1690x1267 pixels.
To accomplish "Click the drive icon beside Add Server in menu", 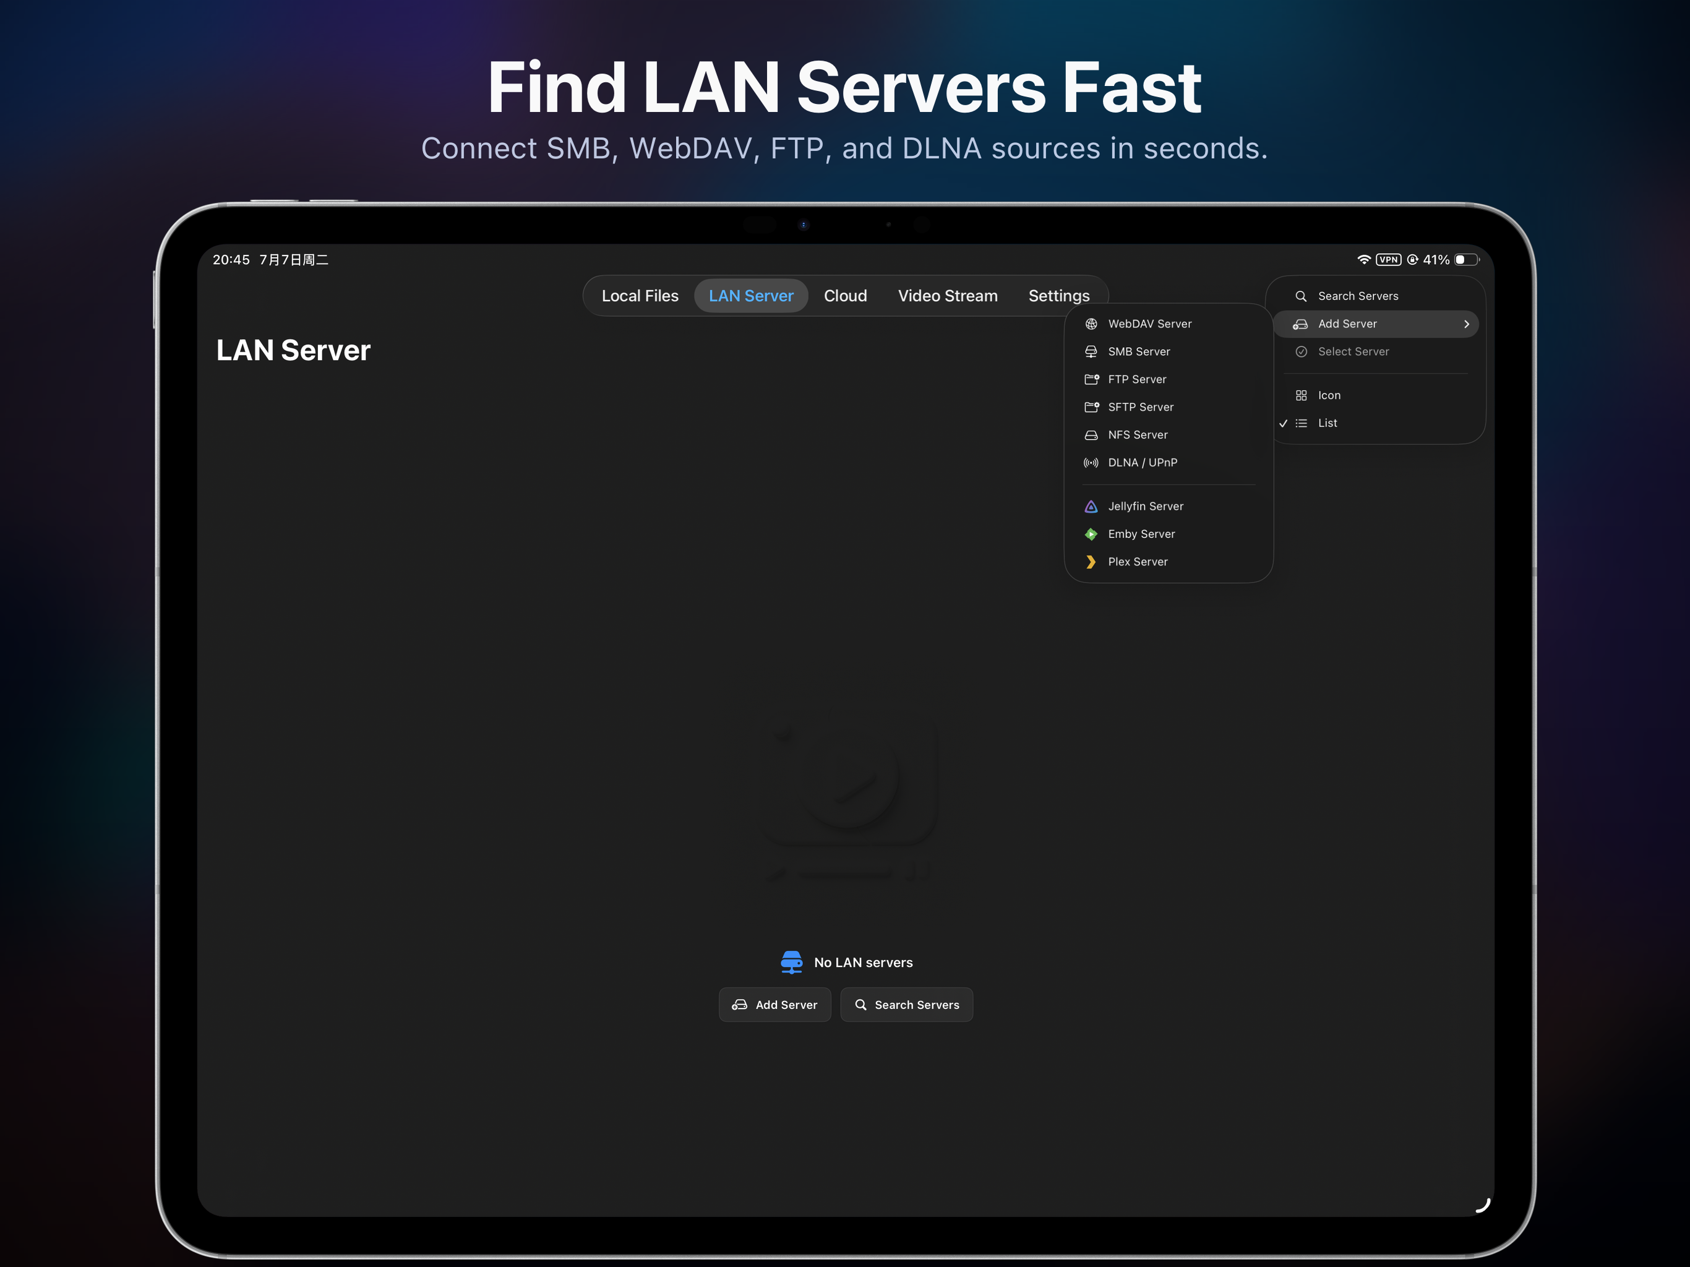I will click(x=1300, y=324).
